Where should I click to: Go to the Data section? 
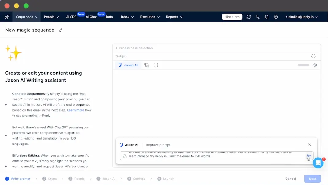(109, 17)
